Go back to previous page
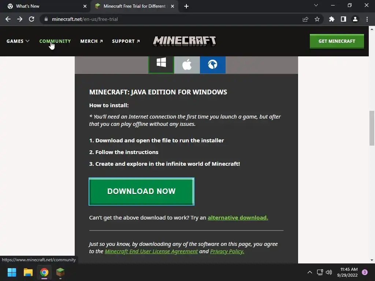The width and height of the screenshot is (375, 281). coord(8,19)
